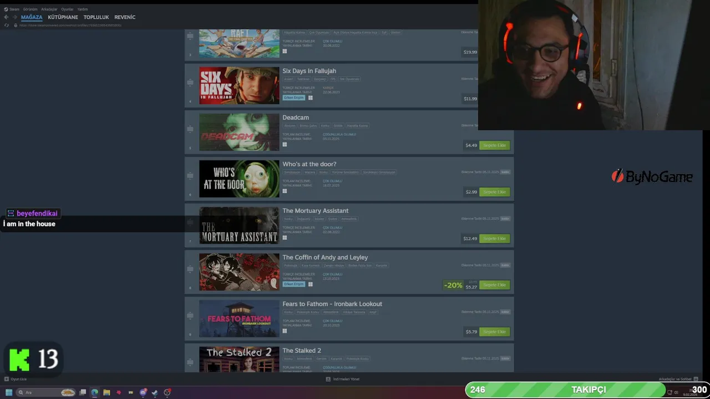Open Microsoft Edge from the taskbar

(x=94, y=392)
